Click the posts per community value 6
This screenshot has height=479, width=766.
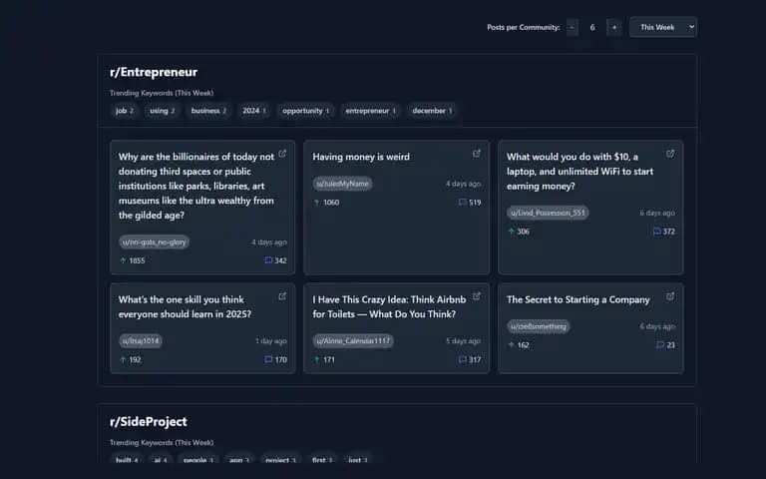pyautogui.click(x=592, y=27)
